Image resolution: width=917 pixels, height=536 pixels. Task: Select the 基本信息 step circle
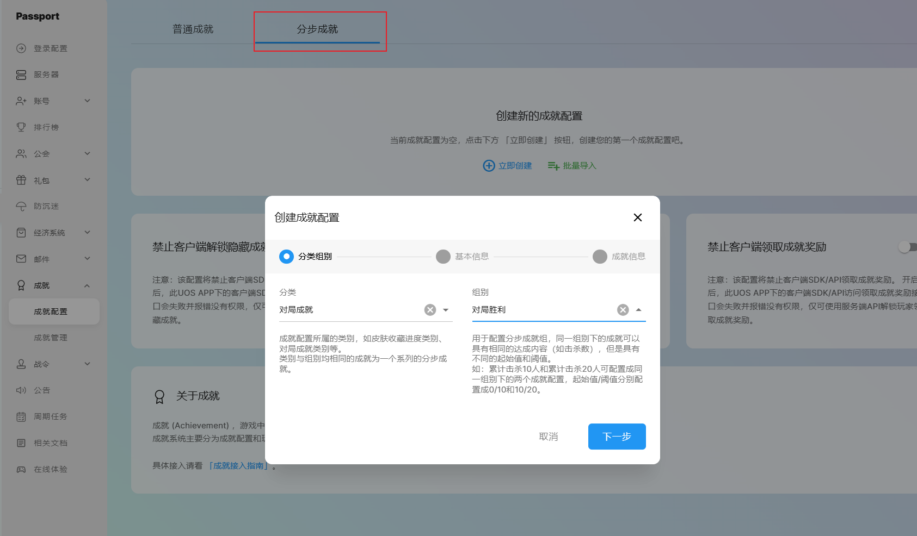coord(443,257)
